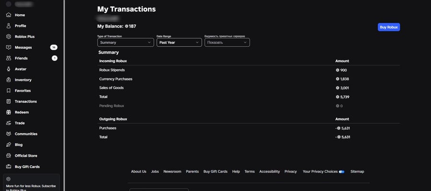Screen dimensions: 431x191
Task: Click the Communities group icon
Action: coord(9,134)
